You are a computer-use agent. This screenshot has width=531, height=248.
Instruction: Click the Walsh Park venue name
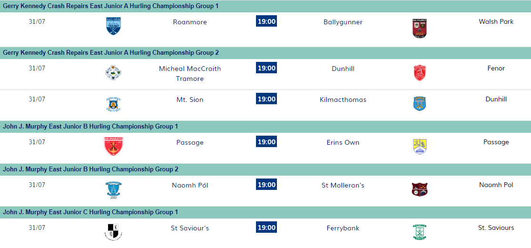pos(496,21)
